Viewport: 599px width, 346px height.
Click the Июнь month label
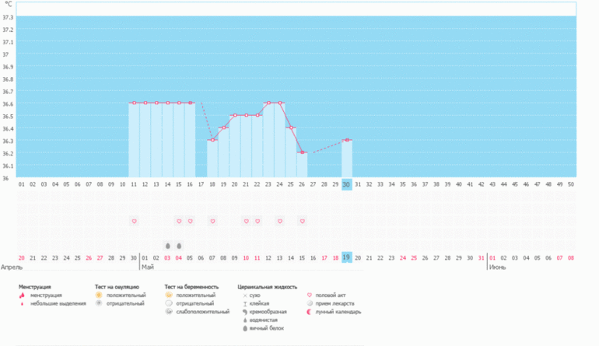498,267
